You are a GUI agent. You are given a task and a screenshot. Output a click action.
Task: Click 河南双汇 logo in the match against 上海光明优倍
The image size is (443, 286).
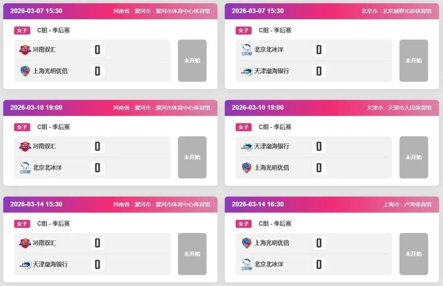pos(25,50)
